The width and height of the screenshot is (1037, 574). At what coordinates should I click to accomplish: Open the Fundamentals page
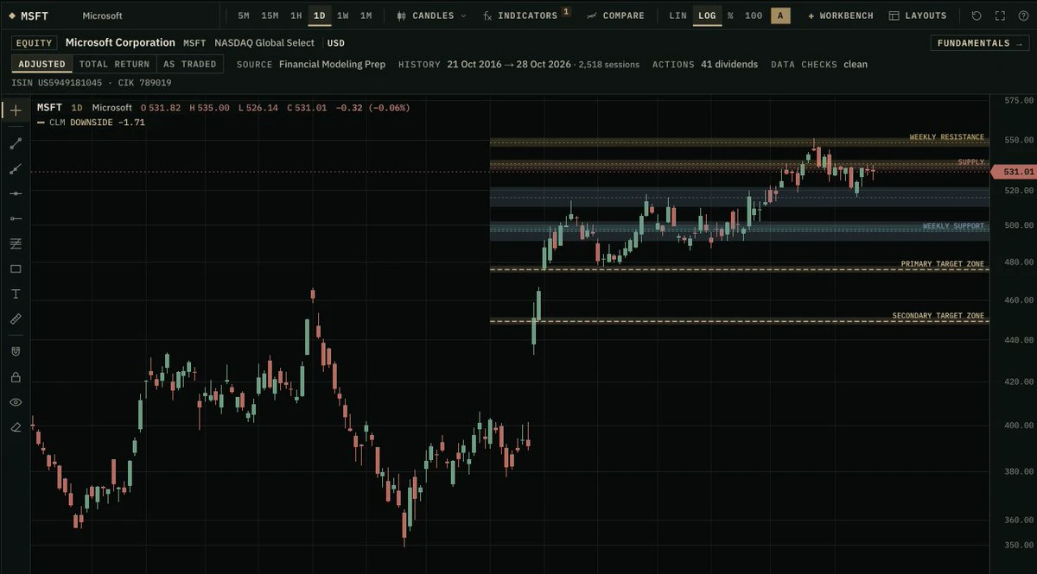coord(980,43)
